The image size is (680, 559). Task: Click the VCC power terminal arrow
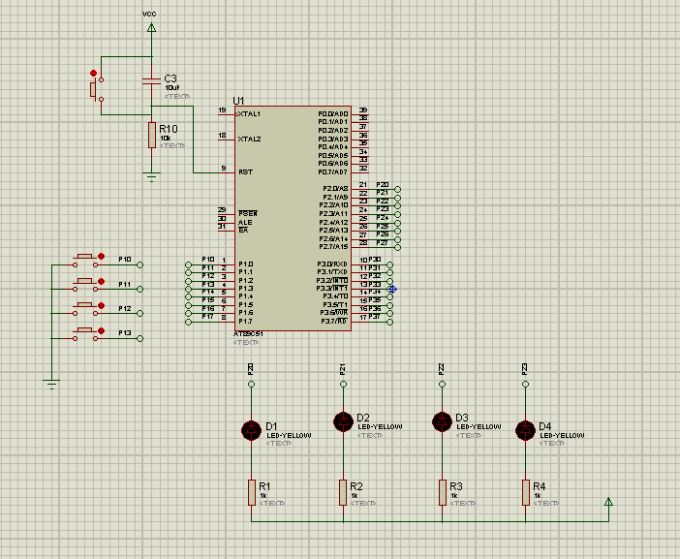151,28
